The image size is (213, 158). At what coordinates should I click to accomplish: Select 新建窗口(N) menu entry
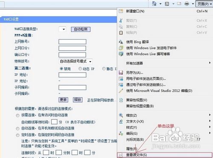165,11
